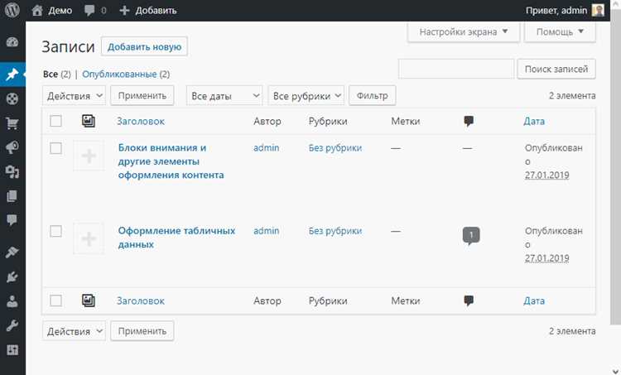Open the top Действия bulk dropdown
The height and width of the screenshot is (375, 621).
pyautogui.click(x=74, y=96)
